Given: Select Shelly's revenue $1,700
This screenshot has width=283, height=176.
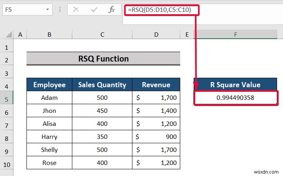Looking at the screenshot, I should click(156, 150).
